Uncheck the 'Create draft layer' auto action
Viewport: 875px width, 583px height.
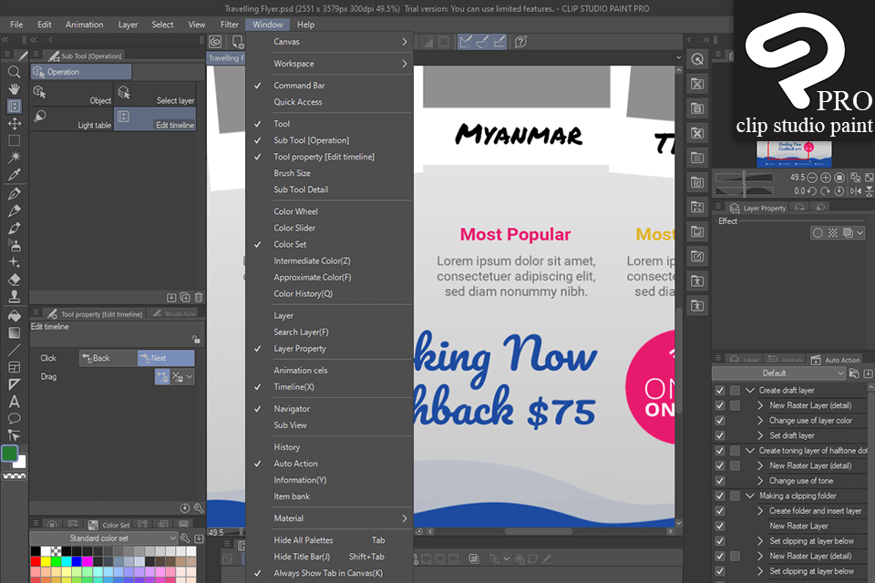719,389
